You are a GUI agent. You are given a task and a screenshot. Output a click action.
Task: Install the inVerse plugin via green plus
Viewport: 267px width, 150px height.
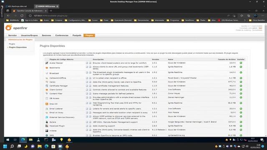coord(241,130)
